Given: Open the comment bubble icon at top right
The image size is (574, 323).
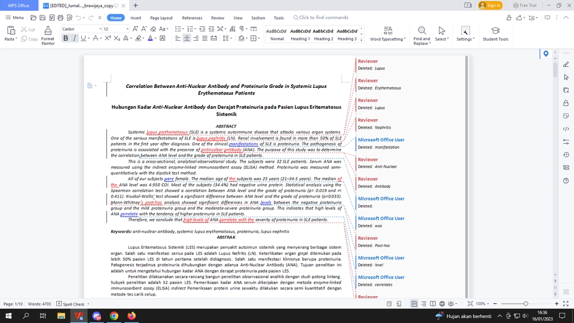Looking at the screenshot, I should (547, 17).
